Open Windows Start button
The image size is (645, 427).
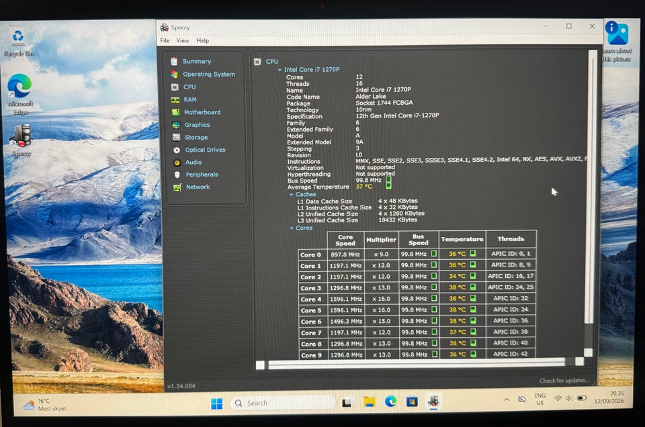[x=217, y=404]
